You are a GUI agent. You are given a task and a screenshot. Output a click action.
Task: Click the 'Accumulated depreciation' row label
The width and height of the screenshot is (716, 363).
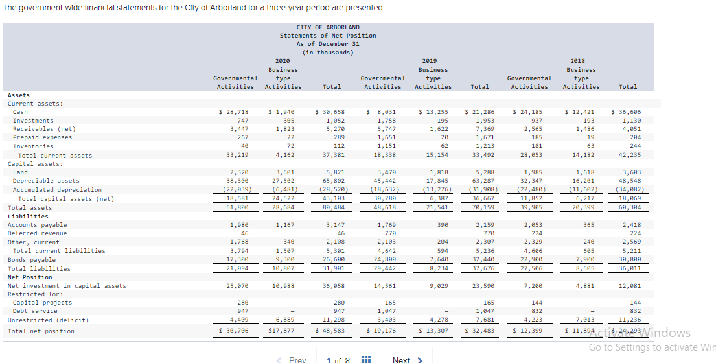(57, 189)
